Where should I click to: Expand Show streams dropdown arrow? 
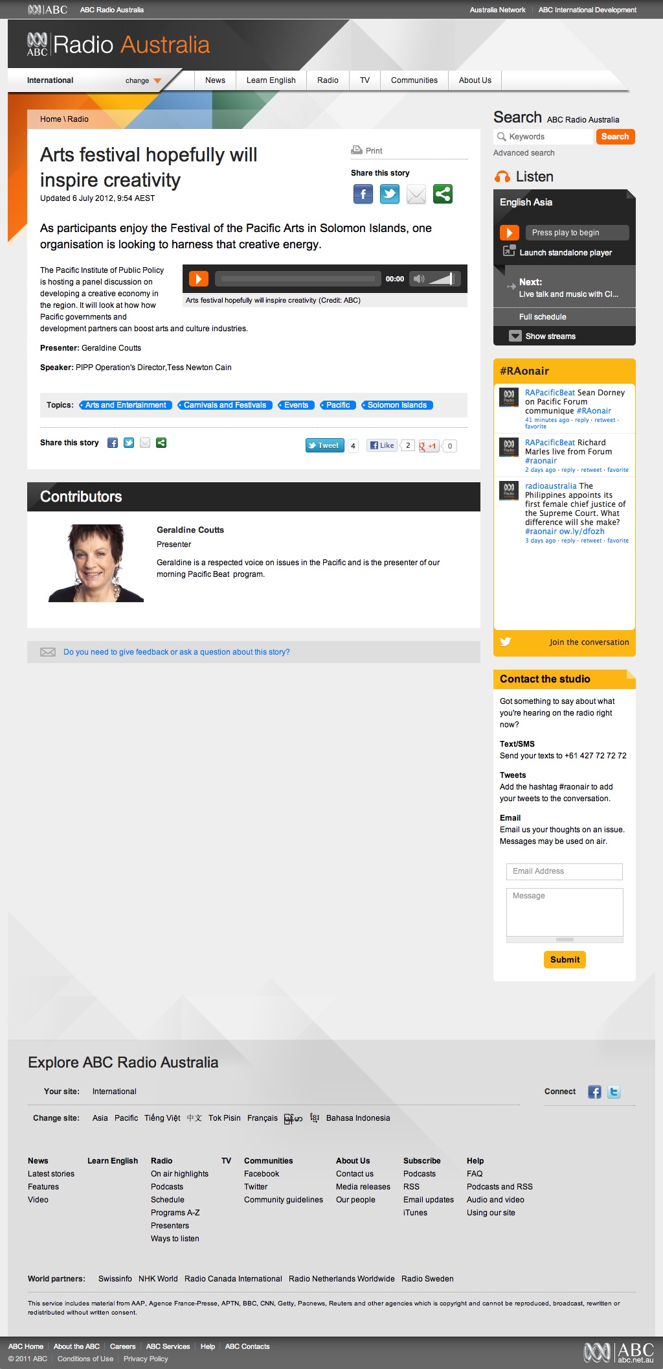pyautogui.click(x=515, y=336)
